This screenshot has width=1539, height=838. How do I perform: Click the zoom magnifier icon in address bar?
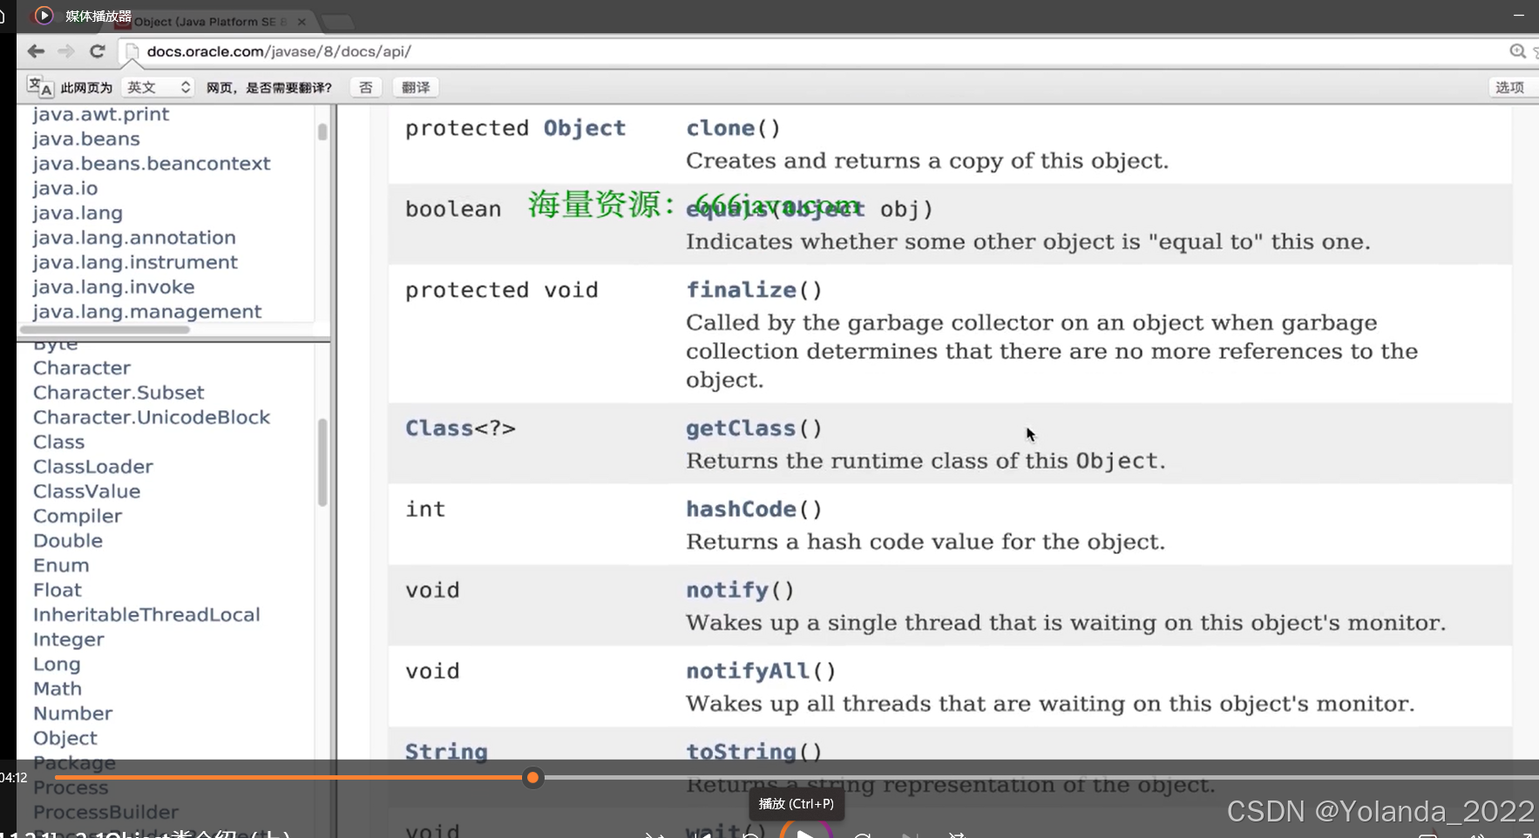click(x=1517, y=51)
